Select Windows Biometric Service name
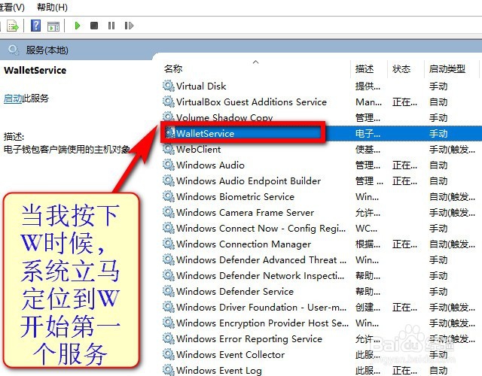 pos(236,197)
